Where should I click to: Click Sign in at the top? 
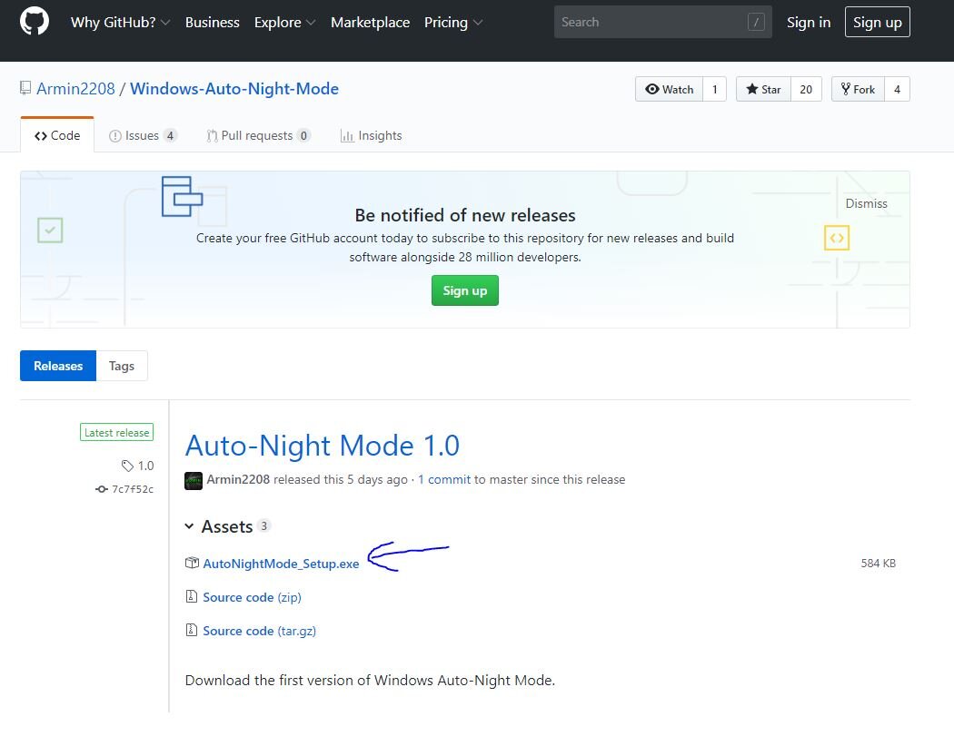(808, 23)
